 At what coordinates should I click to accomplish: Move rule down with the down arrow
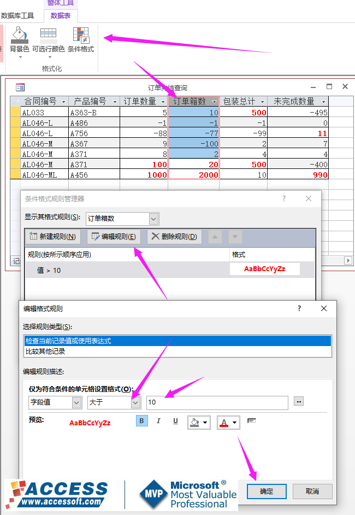pyautogui.click(x=235, y=237)
